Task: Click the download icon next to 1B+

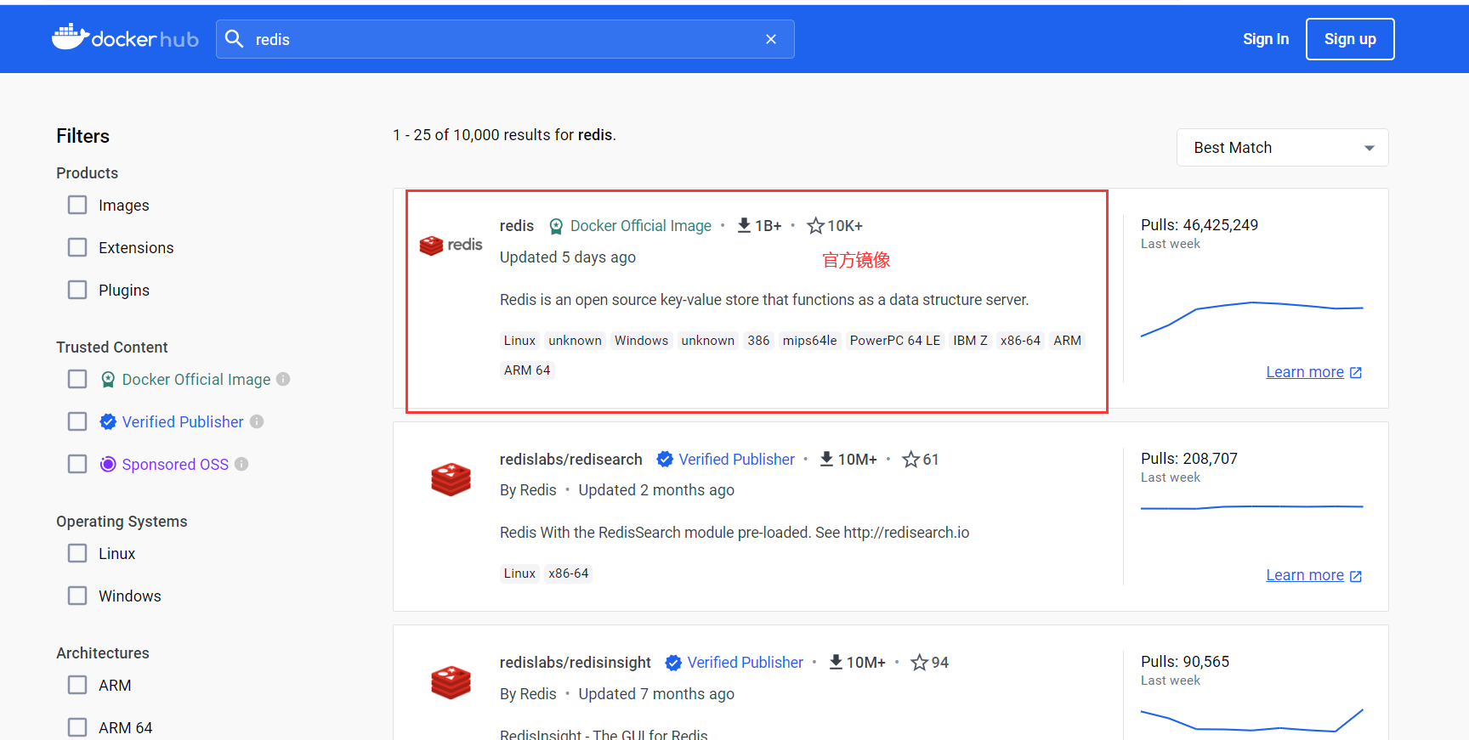Action: (x=744, y=225)
